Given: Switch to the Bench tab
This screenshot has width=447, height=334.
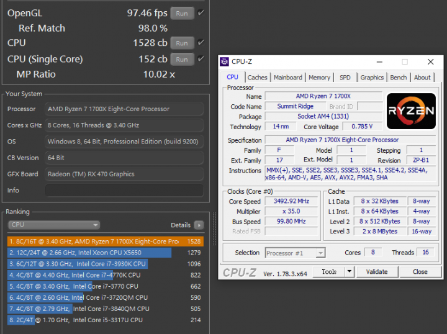Looking at the screenshot, I should tap(398, 78).
